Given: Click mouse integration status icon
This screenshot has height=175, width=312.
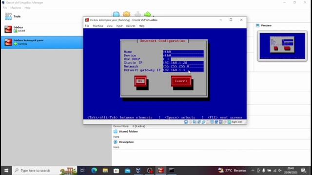Looking at the screenshot, I should [x=225, y=122].
